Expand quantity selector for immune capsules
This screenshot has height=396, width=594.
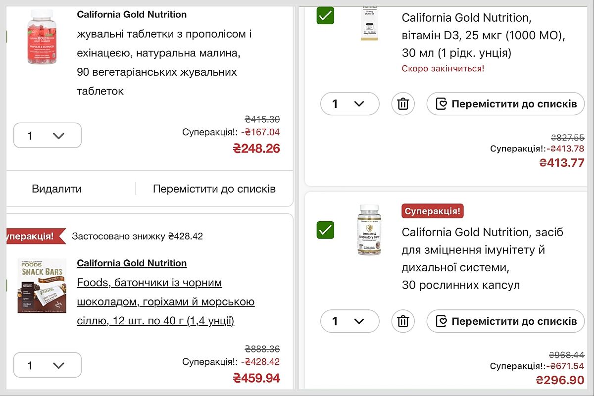[349, 321]
